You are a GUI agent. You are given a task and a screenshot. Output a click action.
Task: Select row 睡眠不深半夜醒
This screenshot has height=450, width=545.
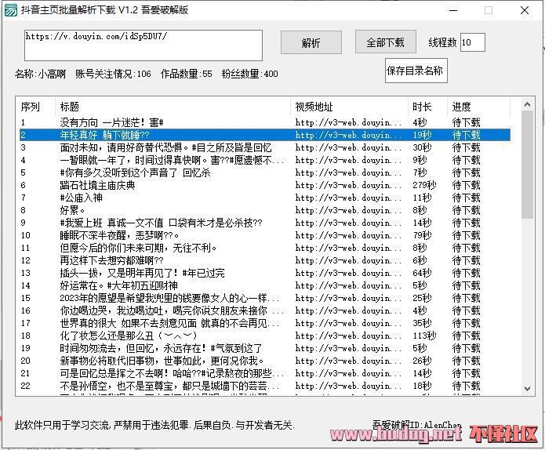coord(265,235)
